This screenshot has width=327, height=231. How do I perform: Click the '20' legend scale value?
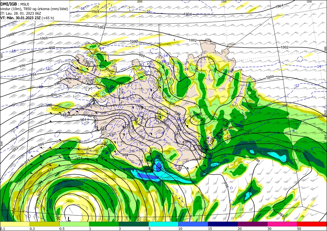(240, 229)
